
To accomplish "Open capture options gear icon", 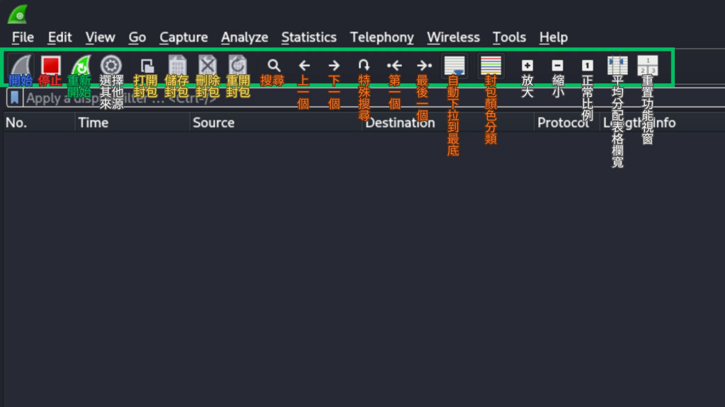I will tap(111, 66).
